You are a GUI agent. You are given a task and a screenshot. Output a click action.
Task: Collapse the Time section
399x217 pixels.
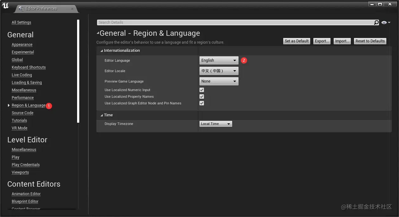[x=101, y=115]
